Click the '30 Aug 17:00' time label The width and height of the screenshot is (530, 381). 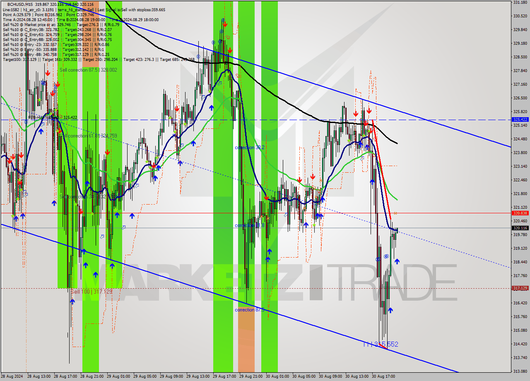tap(383, 376)
